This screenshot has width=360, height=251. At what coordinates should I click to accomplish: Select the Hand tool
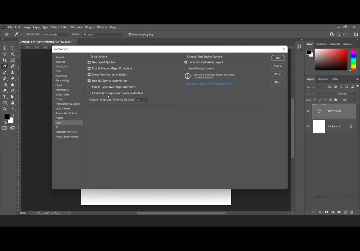click(13, 103)
